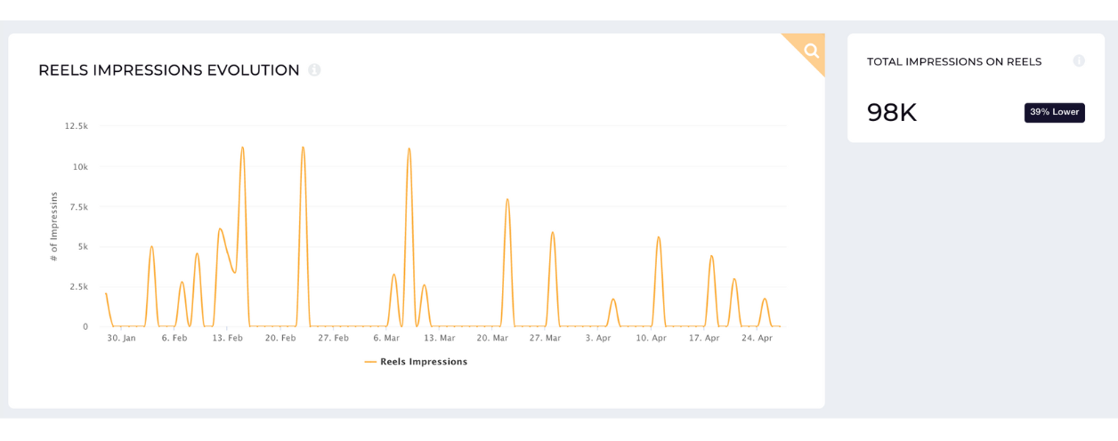Click the 27. Feb x-axis label
1118x441 pixels.
click(333, 339)
